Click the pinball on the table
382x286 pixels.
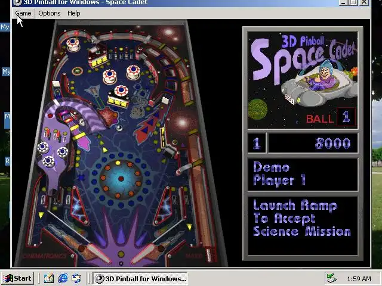pos(119,128)
